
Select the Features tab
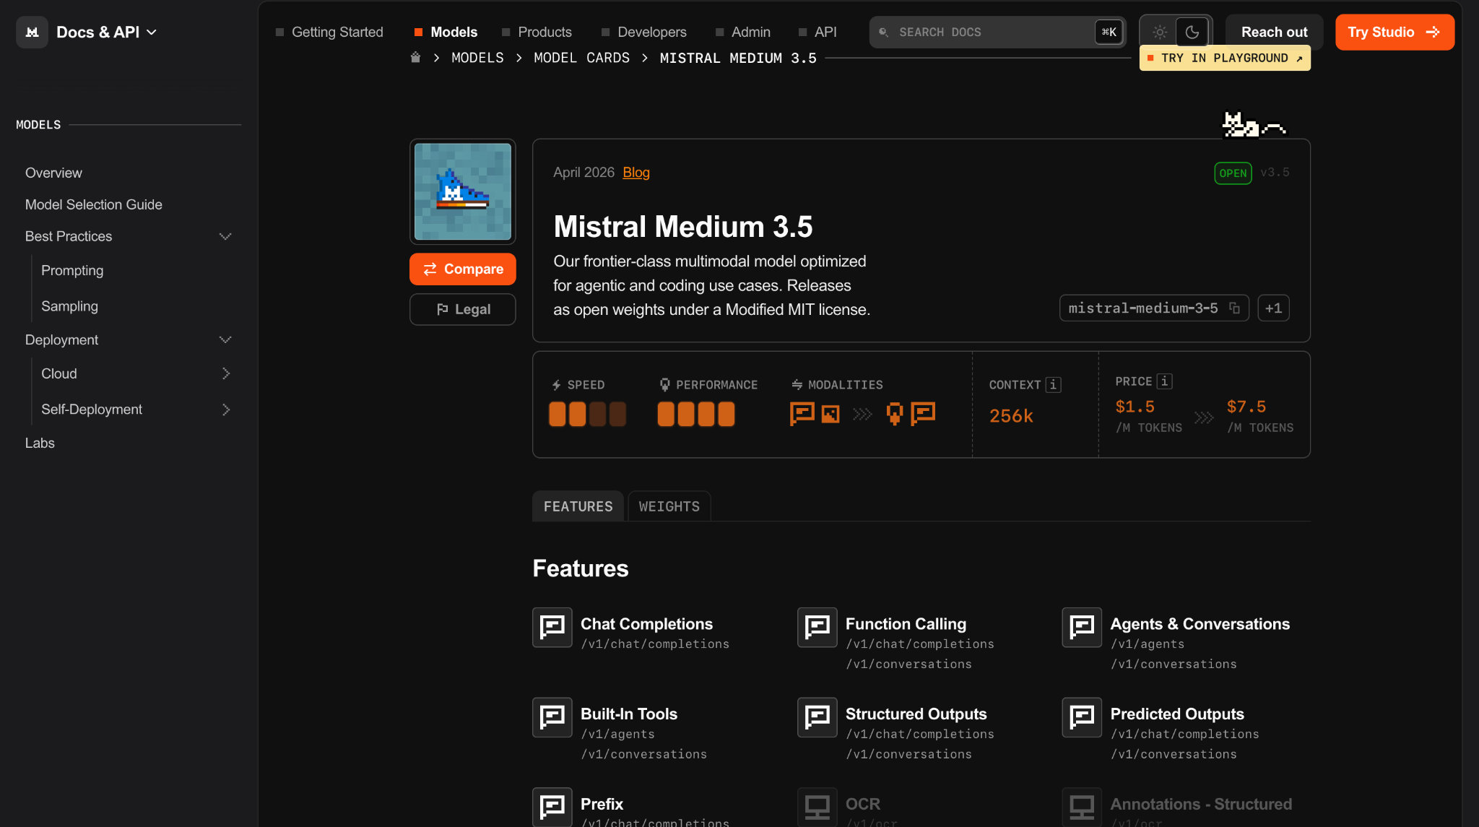[578, 507]
